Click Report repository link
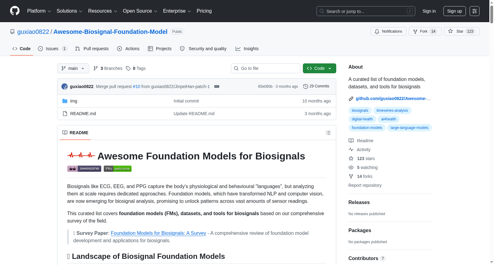 tap(365, 185)
